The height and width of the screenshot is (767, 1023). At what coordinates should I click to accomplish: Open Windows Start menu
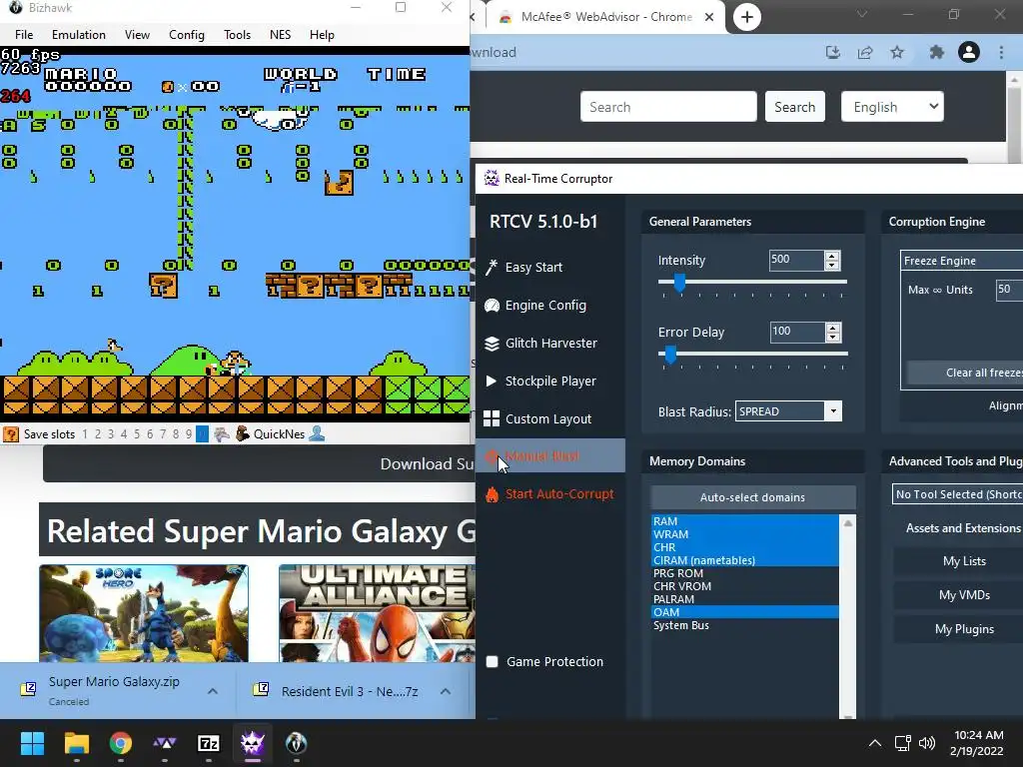pos(32,743)
